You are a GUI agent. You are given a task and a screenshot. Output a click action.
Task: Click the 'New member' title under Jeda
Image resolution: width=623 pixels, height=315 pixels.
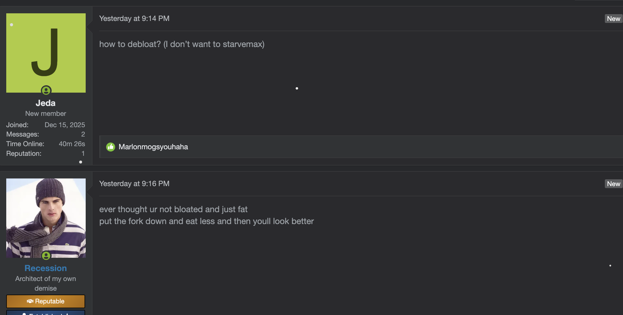[46, 114]
